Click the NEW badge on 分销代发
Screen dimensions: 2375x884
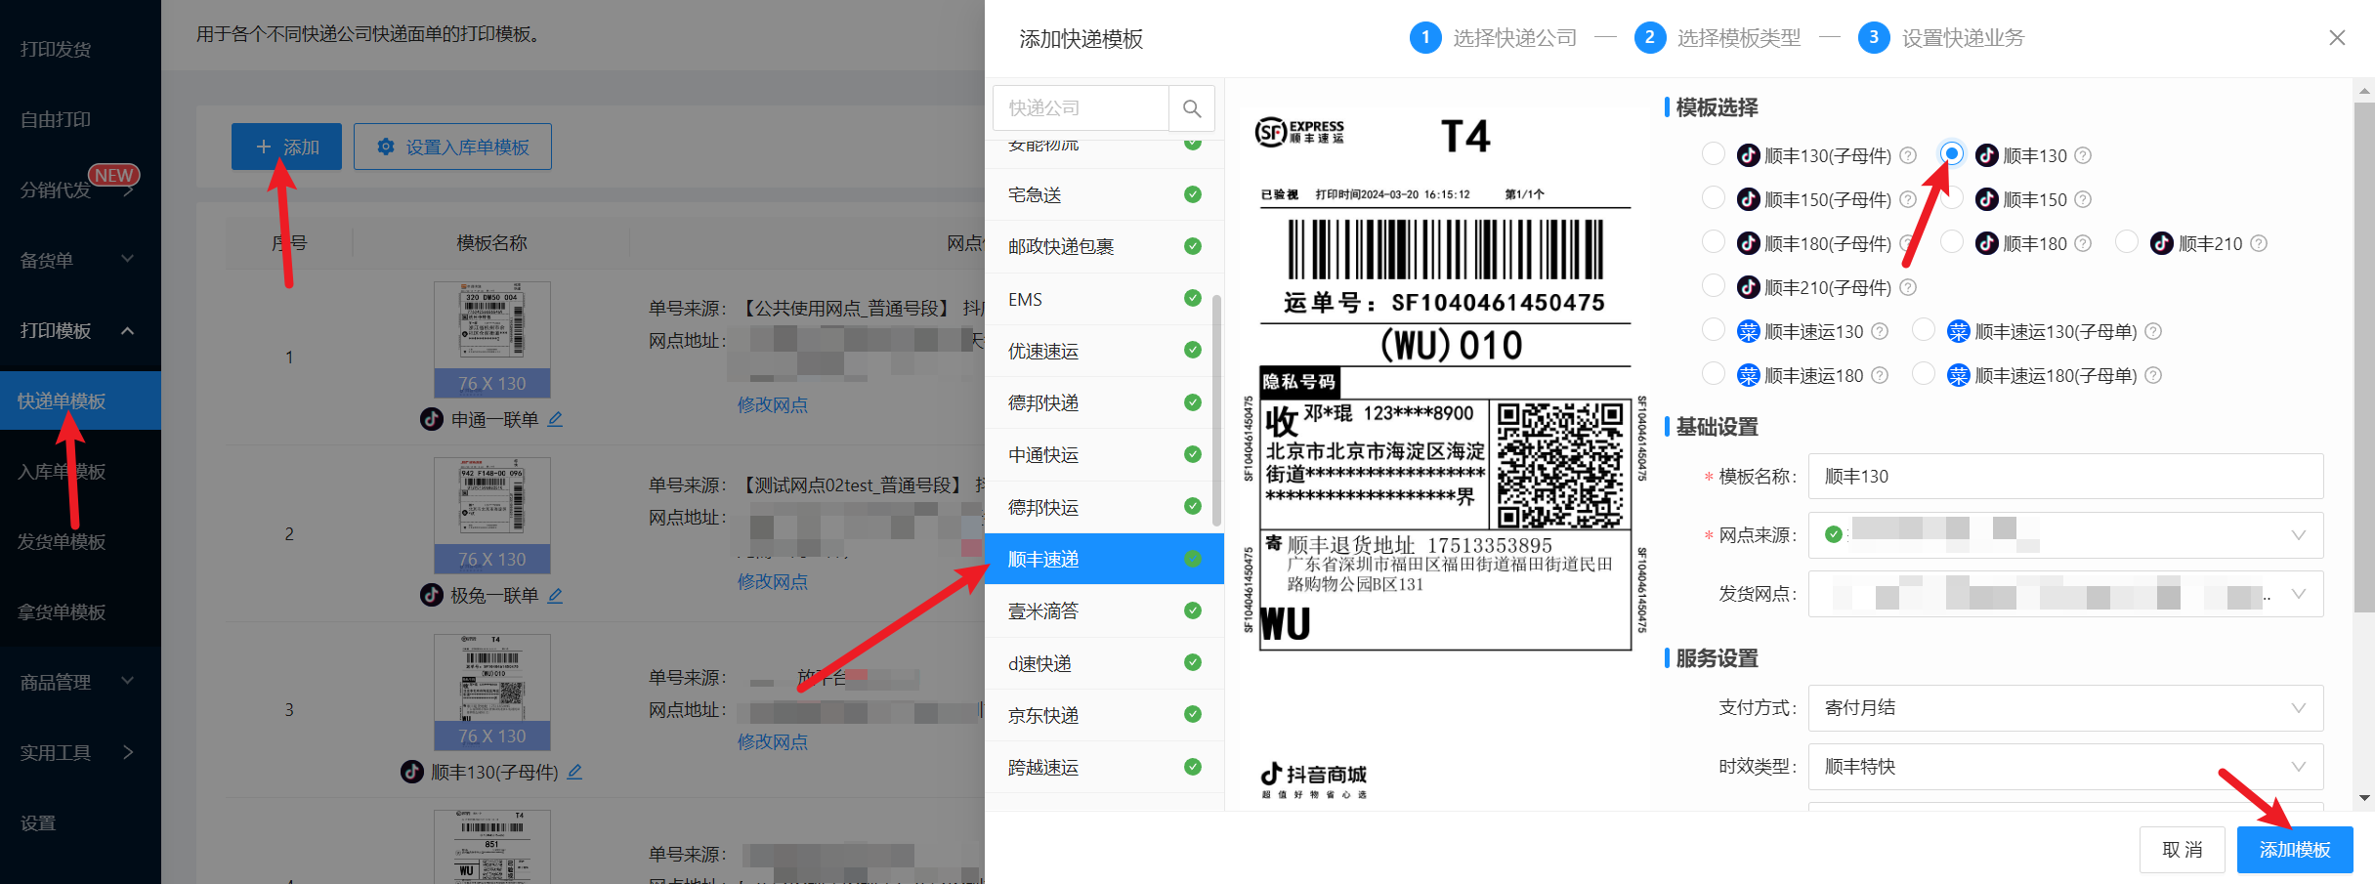point(114,175)
